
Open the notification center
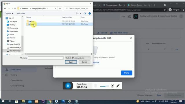tap(180, 101)
